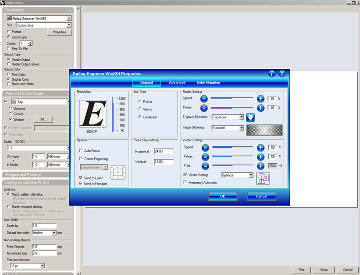
Task: Enable the Frequency Automatic checkbox
Action: (185, 182)
